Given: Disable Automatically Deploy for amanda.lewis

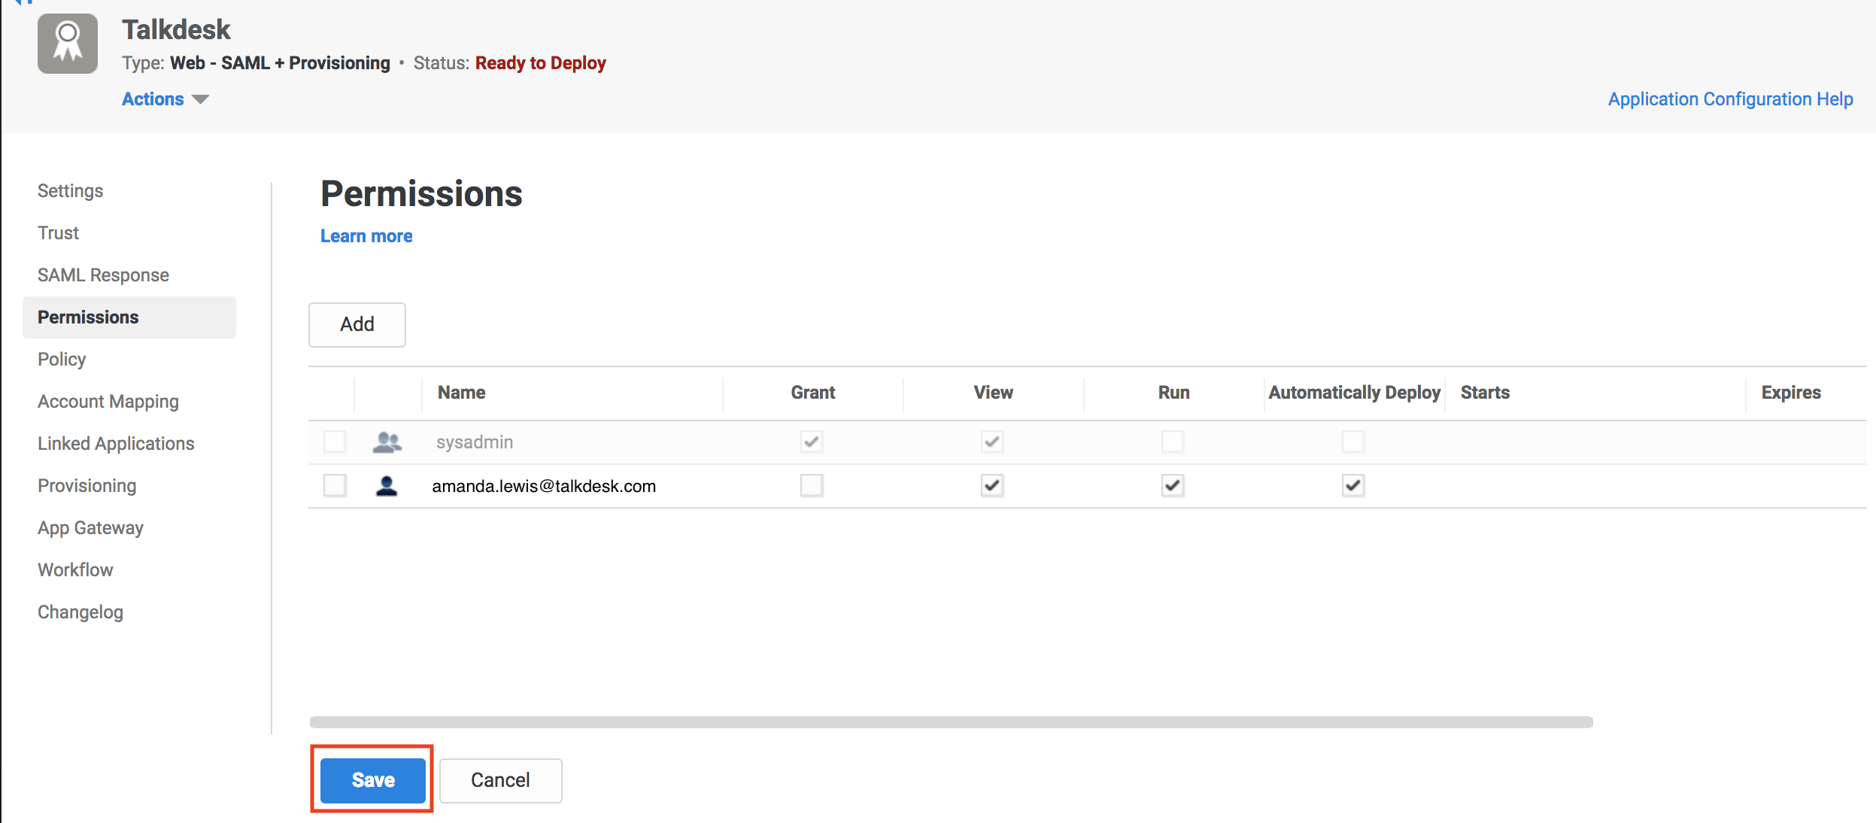Looking at the screenshot, I should pos(1353,485).
